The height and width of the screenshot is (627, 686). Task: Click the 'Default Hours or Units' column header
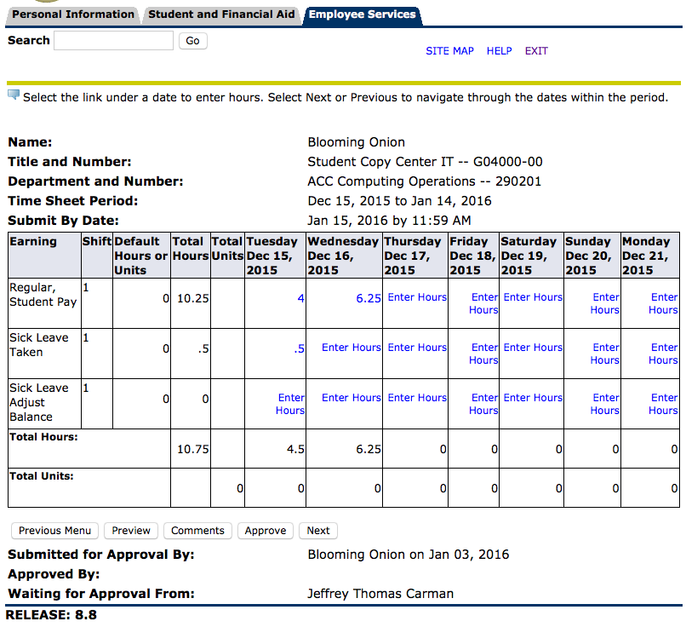coord(141,256)
